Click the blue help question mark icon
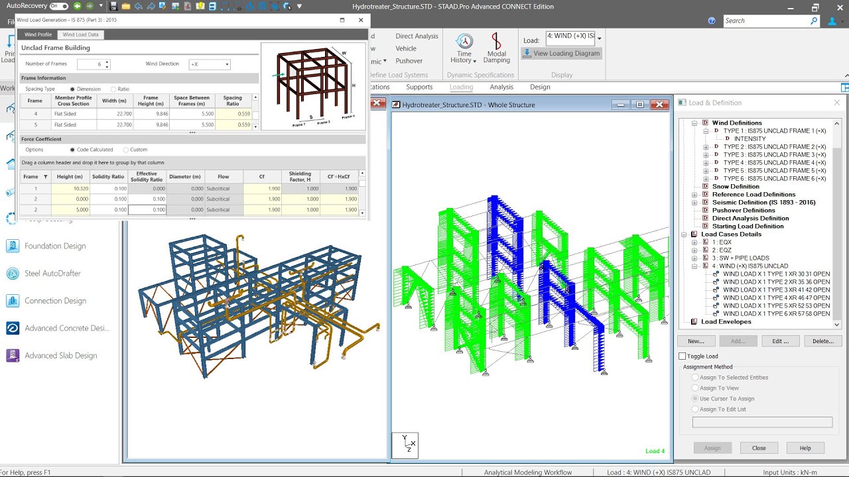 (x=712, y=21)
